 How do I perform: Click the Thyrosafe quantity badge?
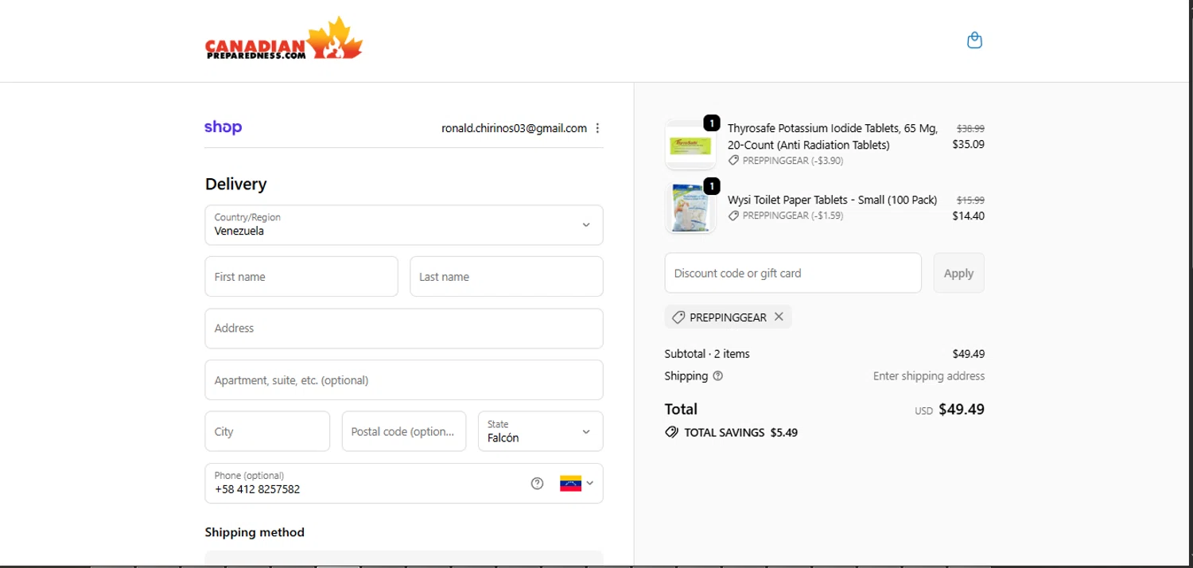(712, 123)
